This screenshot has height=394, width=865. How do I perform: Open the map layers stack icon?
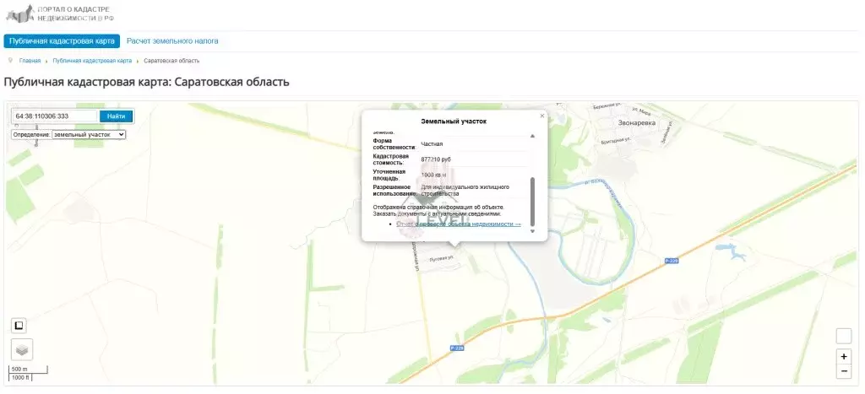tap(22, 349)
